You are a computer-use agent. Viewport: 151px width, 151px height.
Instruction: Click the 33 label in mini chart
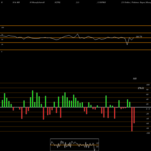97,147
